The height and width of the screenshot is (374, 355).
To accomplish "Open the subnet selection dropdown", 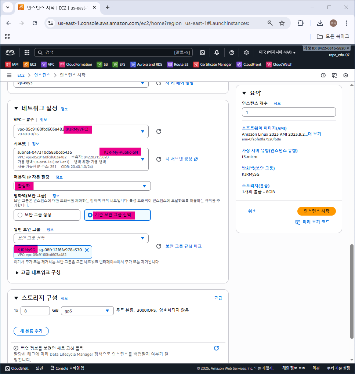I will [x=81, y=159].
